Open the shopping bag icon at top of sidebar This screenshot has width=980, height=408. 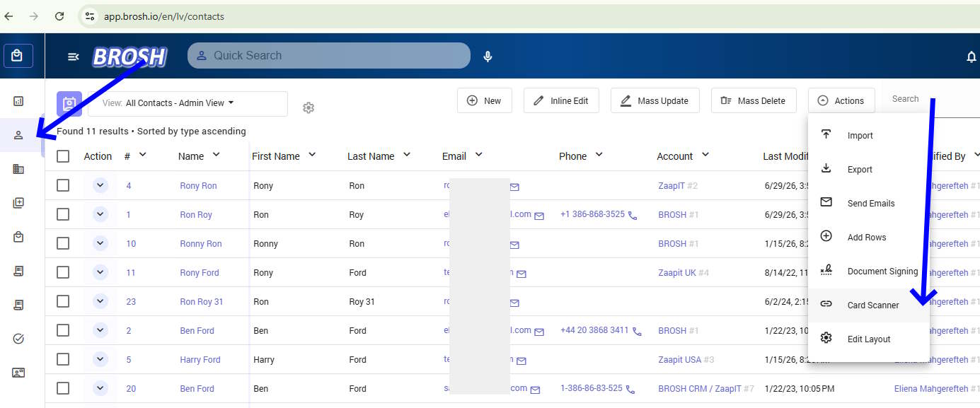click(x=18, y=56)
